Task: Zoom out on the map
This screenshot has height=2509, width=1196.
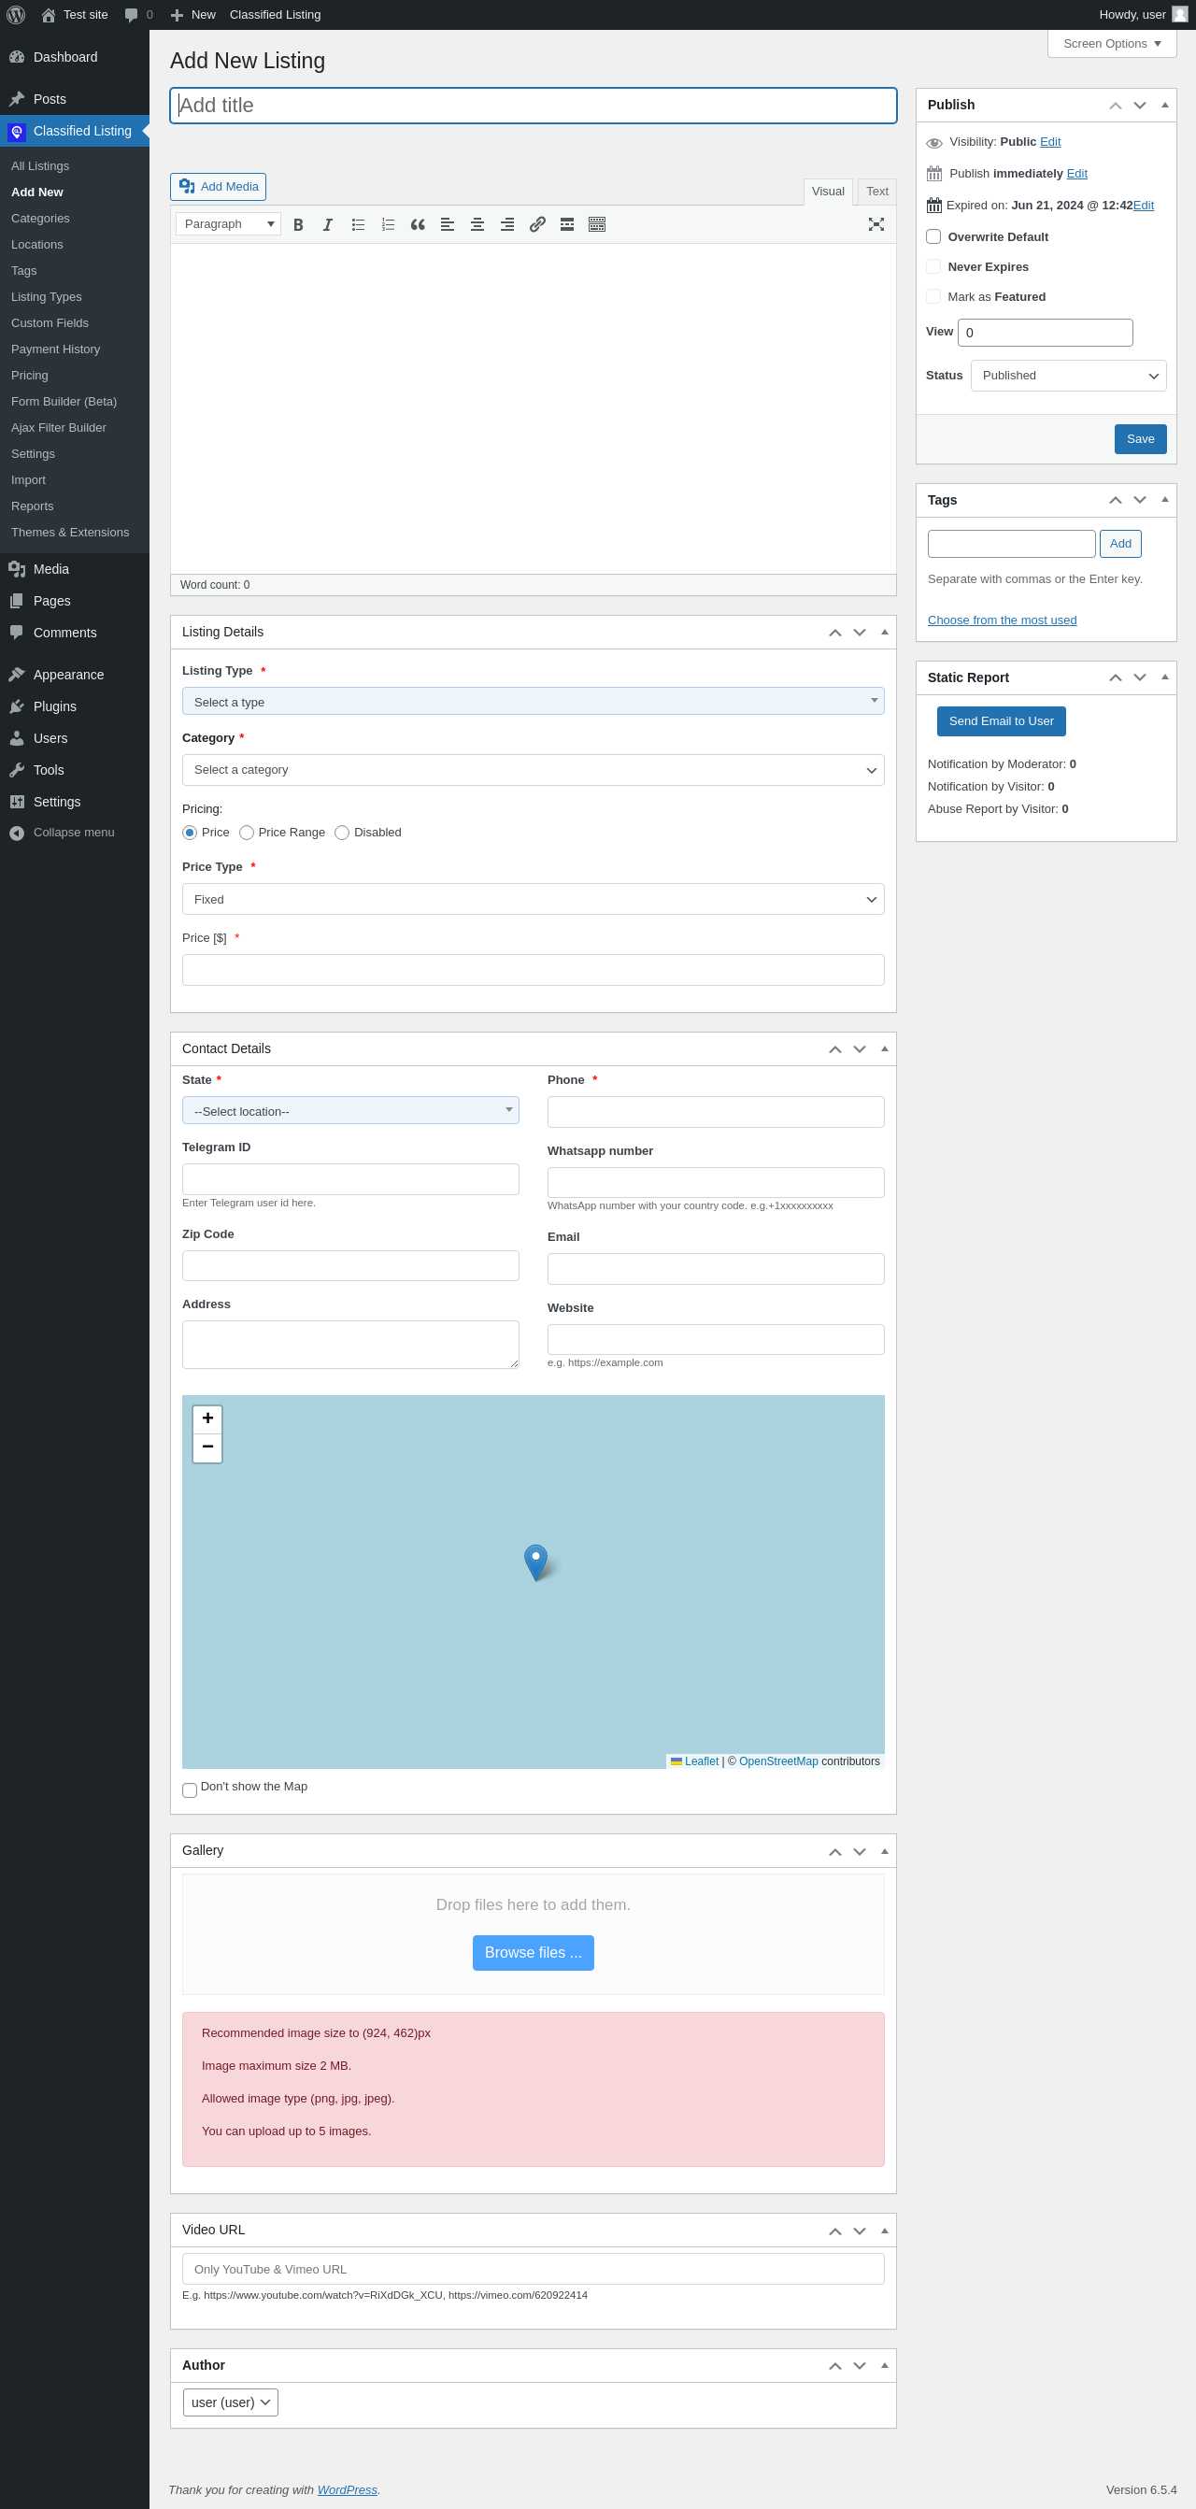Action: click(x=207, y=1447)
